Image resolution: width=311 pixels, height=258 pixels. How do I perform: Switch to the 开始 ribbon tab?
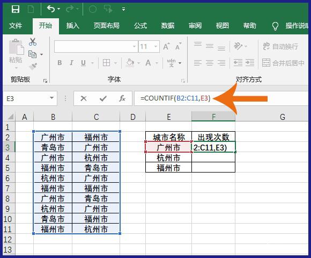coord(46,26)
